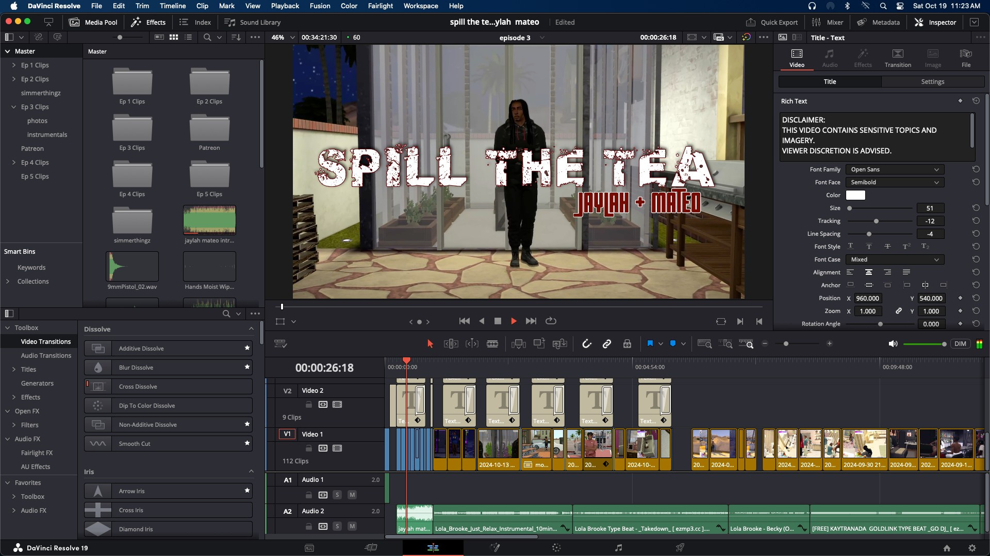The width and height of the screenshot is (990, 556).
Task: Mute the Audio 2 track
Action: (352, 526)
